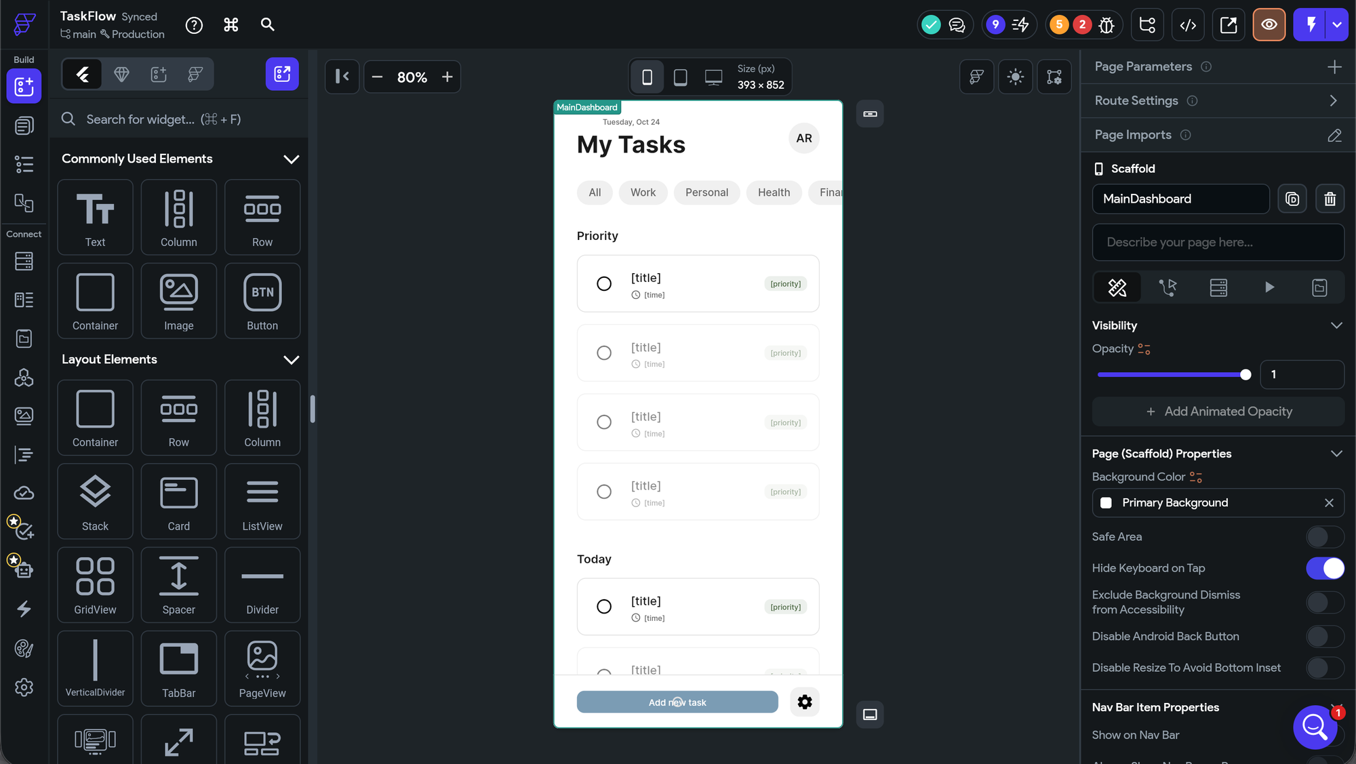Open the bug debug icon

click(1106, 25)
